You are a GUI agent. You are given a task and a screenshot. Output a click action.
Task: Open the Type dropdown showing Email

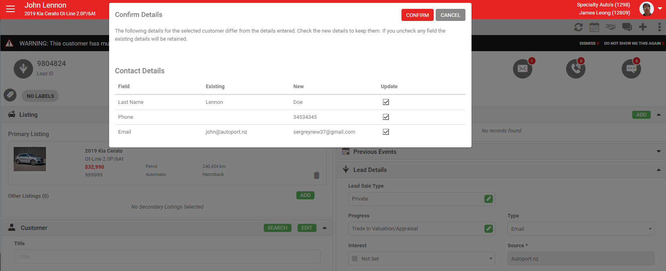581,229
